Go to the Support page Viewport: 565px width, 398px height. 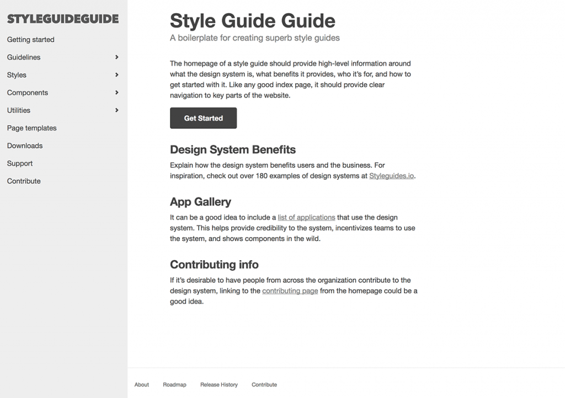tap(20, 163)
